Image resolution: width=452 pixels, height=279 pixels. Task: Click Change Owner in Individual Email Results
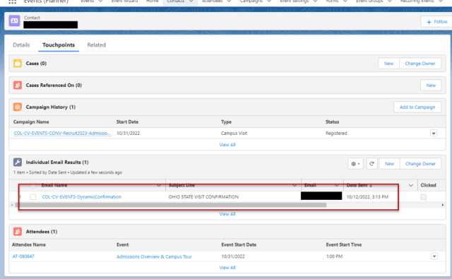click(420, 164)
